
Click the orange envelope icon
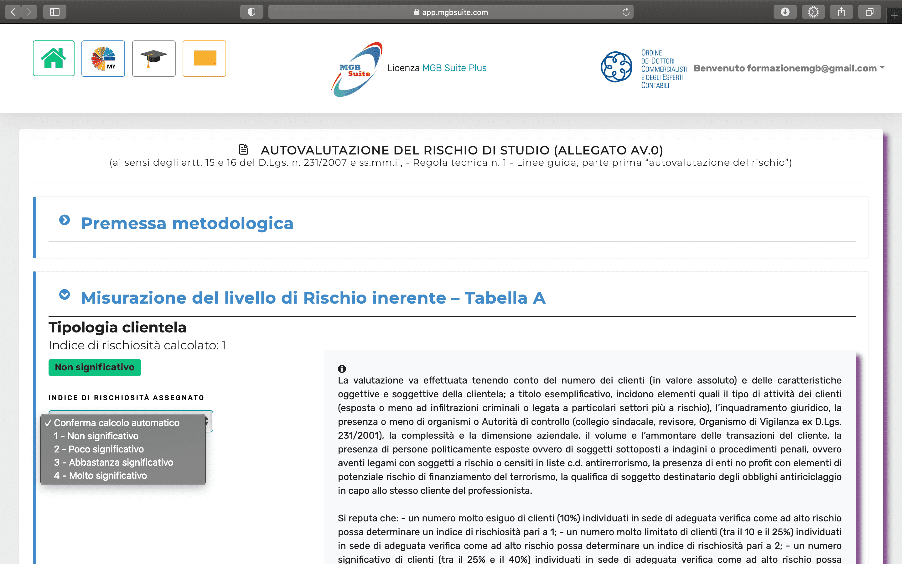[x=204, y=59]
